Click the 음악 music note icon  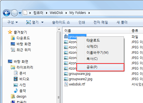pos(16,90)
